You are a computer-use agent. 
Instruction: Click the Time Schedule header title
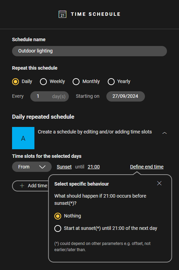[96, 14]
